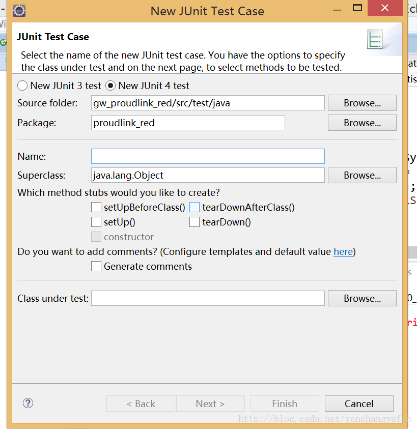Browse for the Superclass

tap(362, 175)
